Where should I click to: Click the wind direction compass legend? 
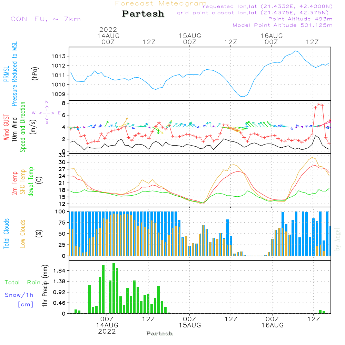click(47, 112)
